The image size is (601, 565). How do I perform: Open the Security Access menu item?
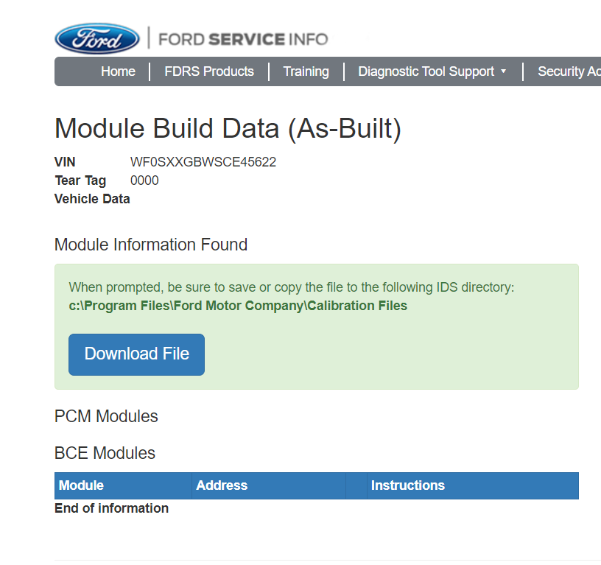[569, 71]
